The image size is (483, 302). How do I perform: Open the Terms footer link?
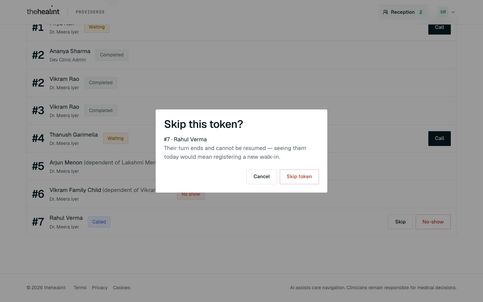[80, 288]
